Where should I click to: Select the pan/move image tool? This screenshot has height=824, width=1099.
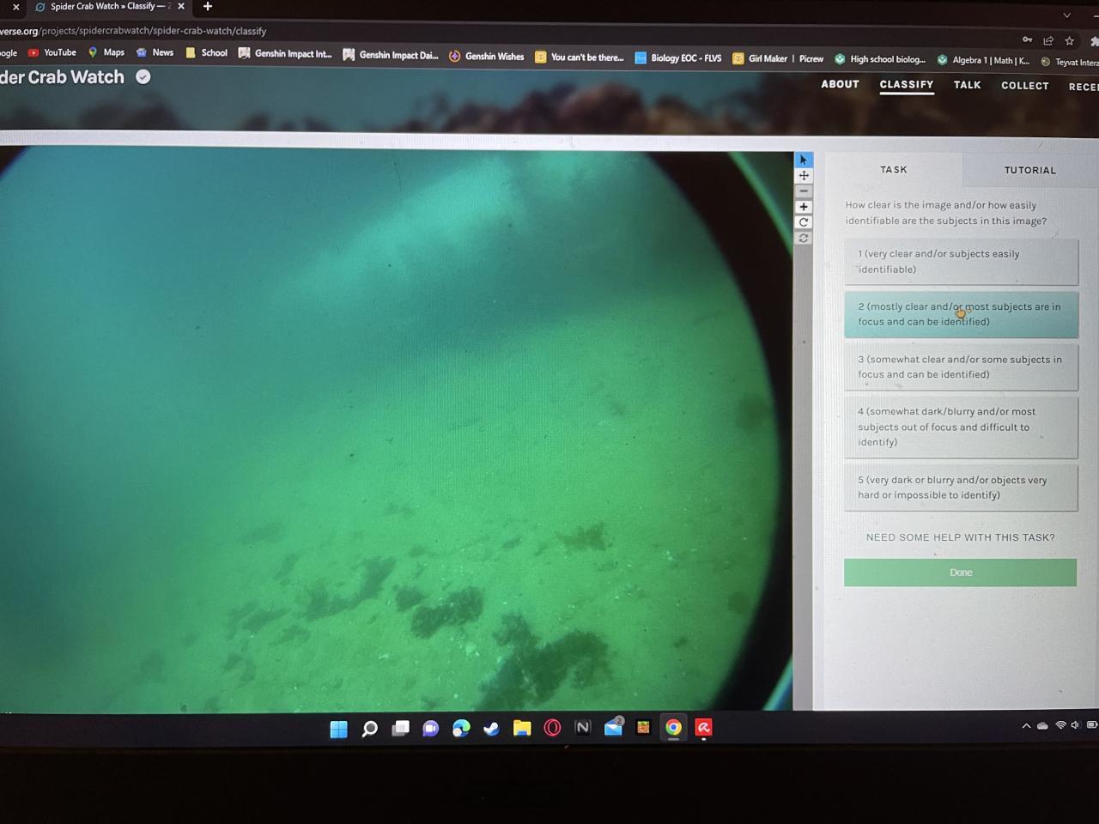(804, 175)
